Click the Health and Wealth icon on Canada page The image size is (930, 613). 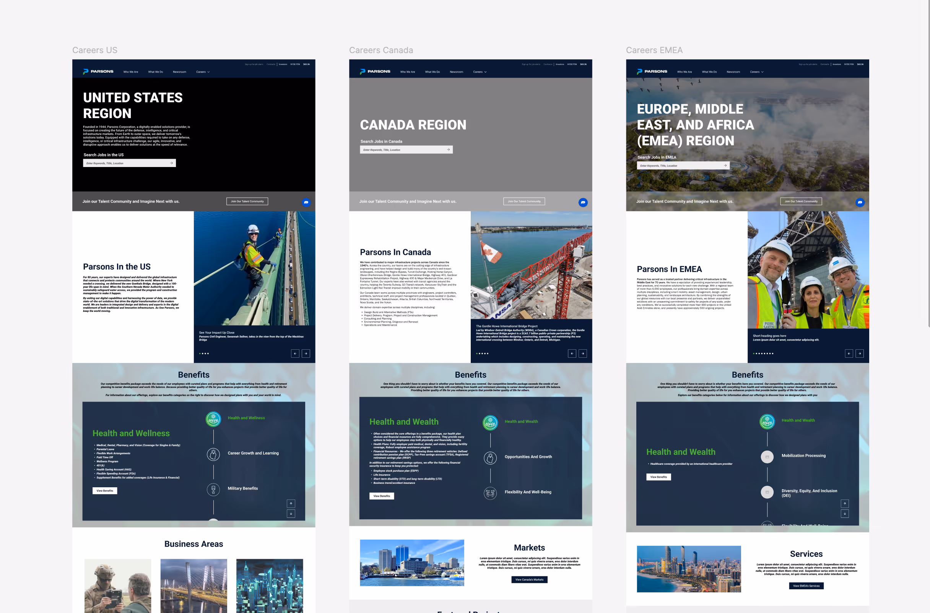point(490,422)
